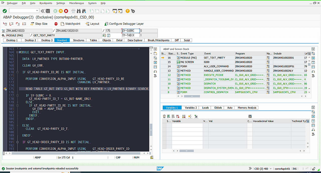The image size is (321, 173).
Task: Click the Save diskette icon in the top toolbar
Action: [48, 11]
